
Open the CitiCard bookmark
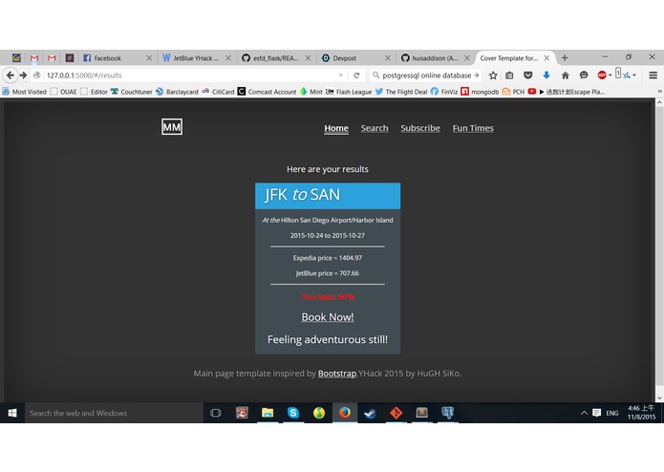click(218, 92)
